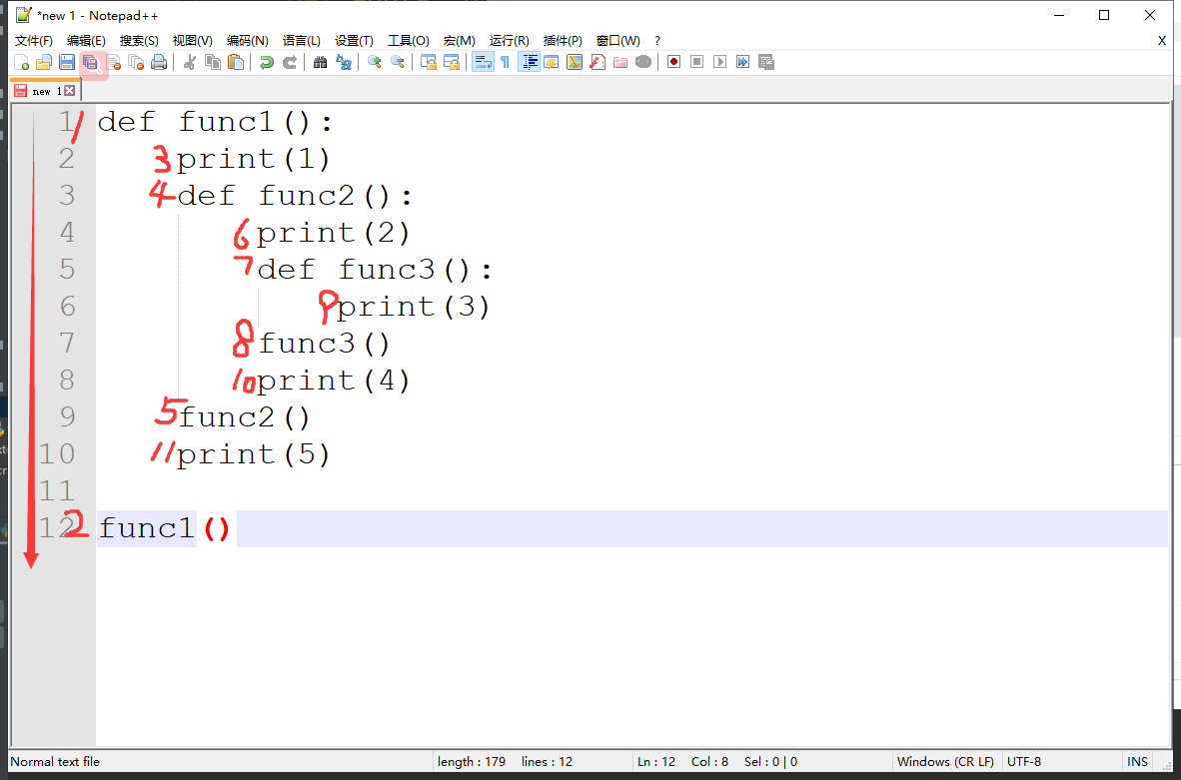Toggle INS overwrite mode in the status bar
Screen dimensions: 1181x780
click(1137, 762)
